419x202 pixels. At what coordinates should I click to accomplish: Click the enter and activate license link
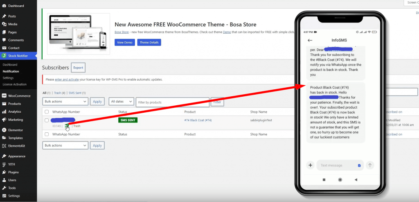(67, 79)
